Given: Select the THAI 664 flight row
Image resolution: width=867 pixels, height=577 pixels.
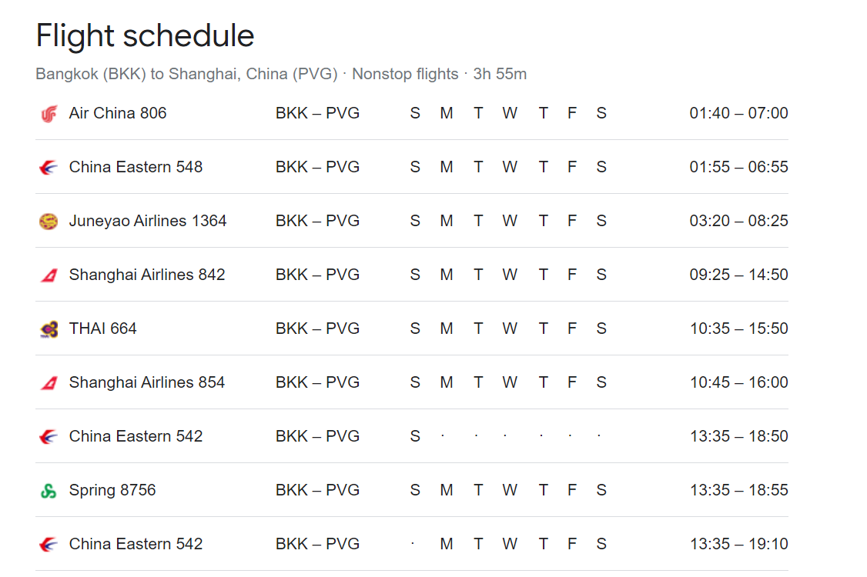Looking at the screenshot, I should (412, 329).
